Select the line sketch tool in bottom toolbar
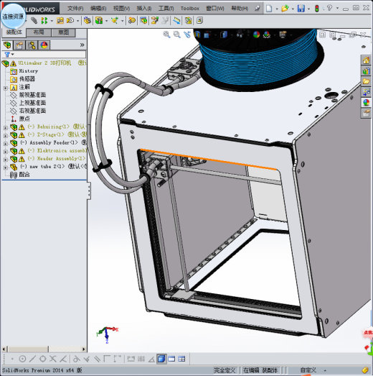373x376 pixels. pyautogui.click(x=32, y=359)
